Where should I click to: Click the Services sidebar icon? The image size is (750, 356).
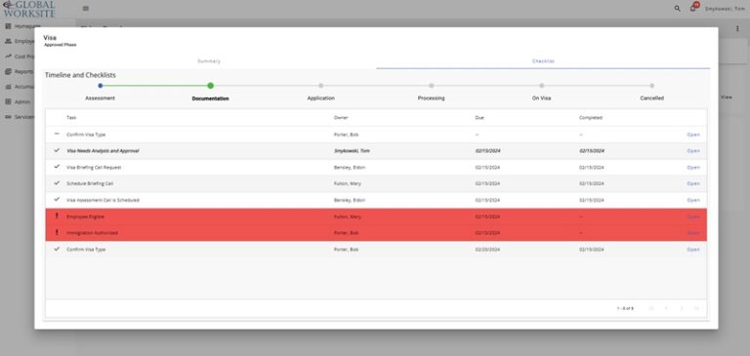coord(8,117)
